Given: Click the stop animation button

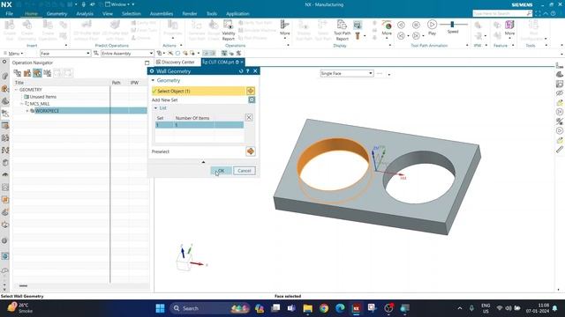Looking at the screenshot, I should pos(416,25).
